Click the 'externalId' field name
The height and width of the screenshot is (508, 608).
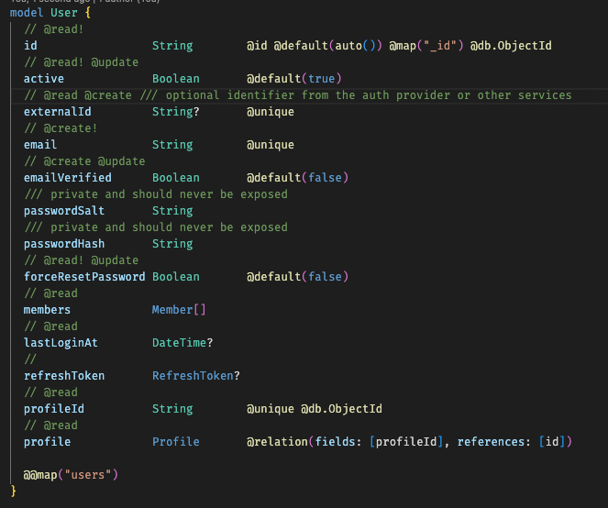(58, 112)
